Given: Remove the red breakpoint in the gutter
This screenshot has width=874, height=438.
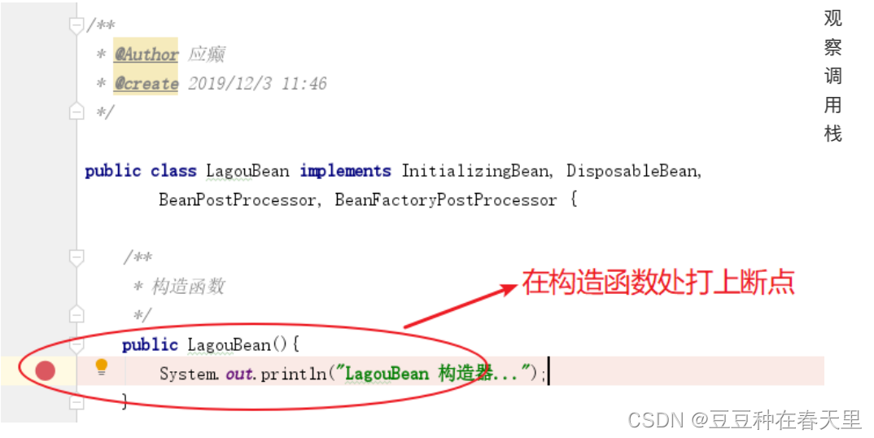Looking at the screenshot, I should click(45, 370).
